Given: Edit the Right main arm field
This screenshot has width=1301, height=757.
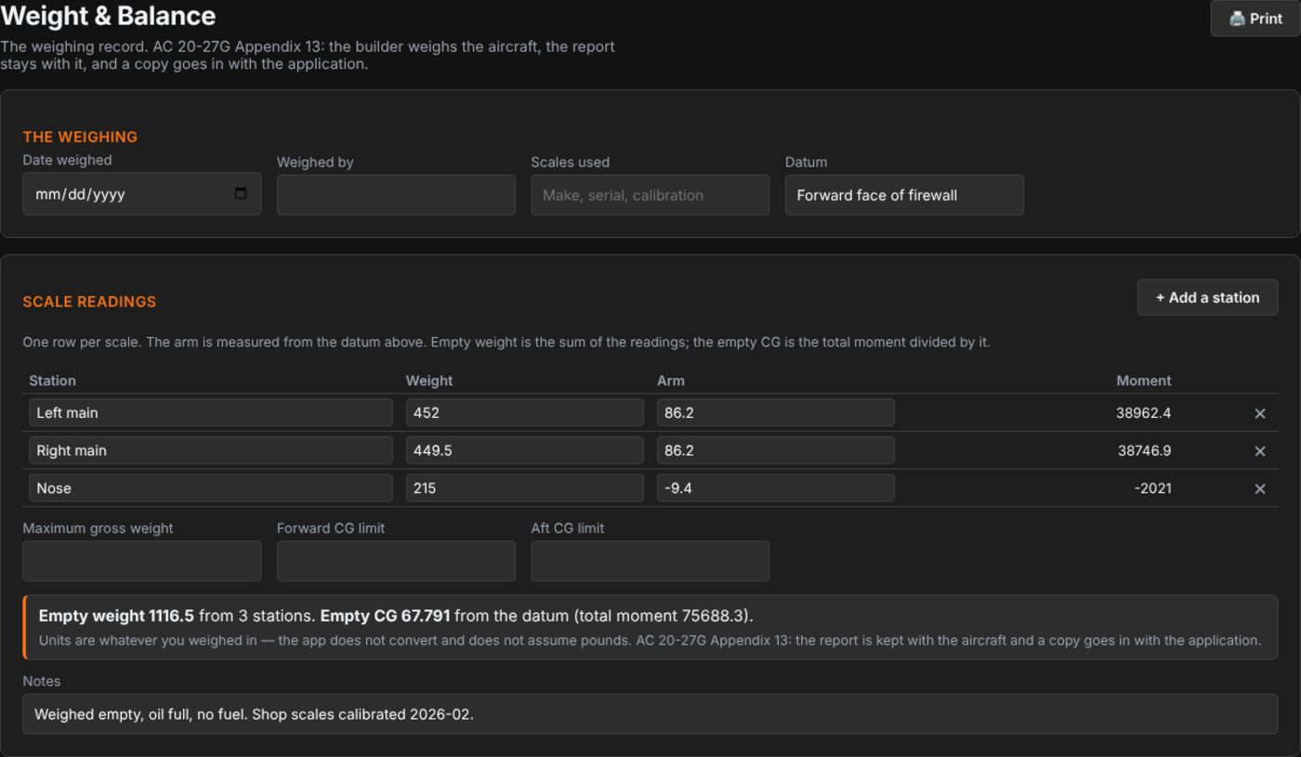Looking at the screenshot, I should [775, 450].
